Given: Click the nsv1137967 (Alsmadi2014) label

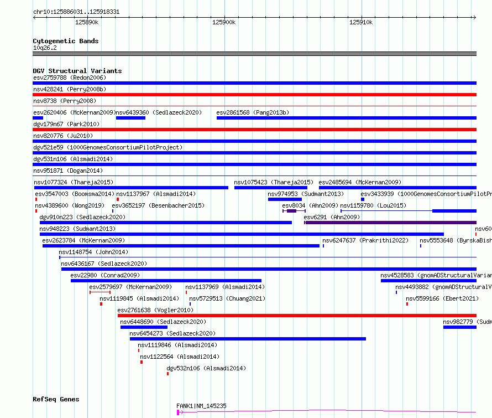Looking at the screenshot, I should pos(156,194).
